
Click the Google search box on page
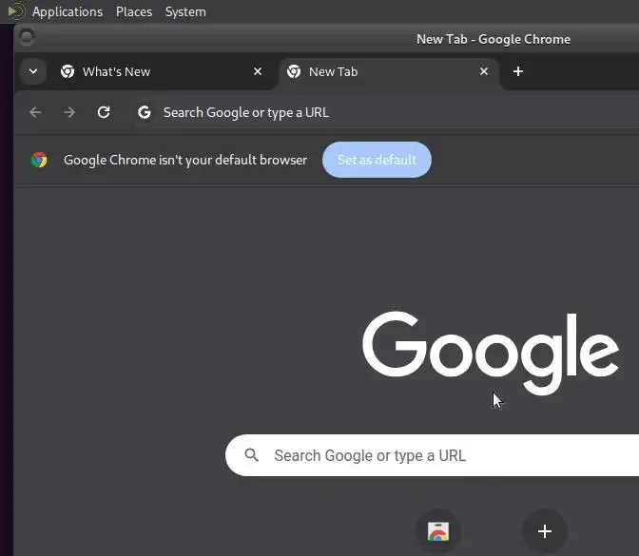tap(432, 455)
